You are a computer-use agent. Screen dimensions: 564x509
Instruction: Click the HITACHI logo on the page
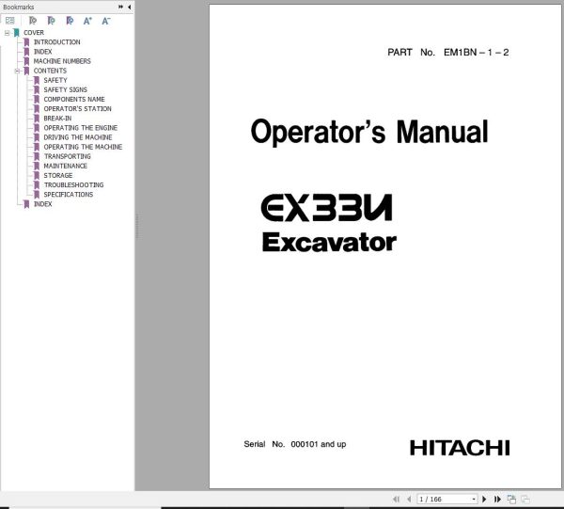(460, 448)
